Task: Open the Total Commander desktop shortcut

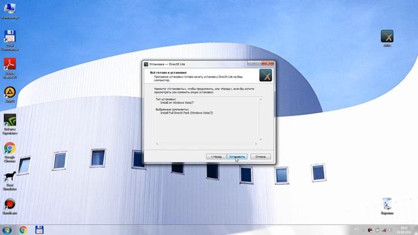Action: [10, 40]
